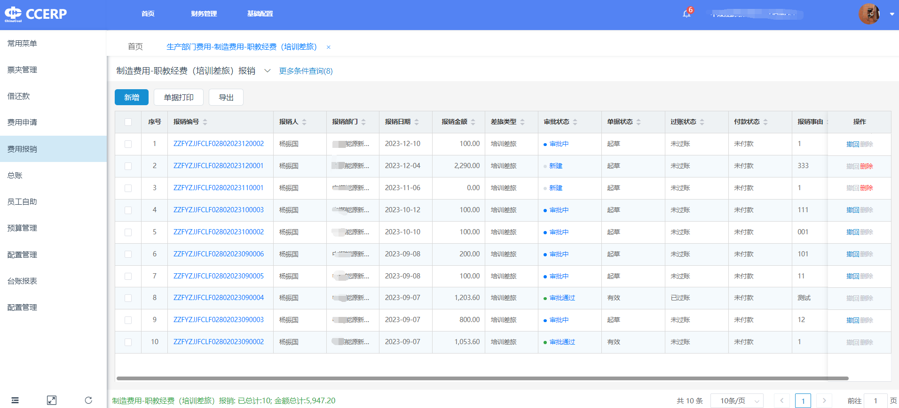This screenshot has width=899, height=408.
Task: Expand the title dropdown chevron
Action: (x=267, y=71)
